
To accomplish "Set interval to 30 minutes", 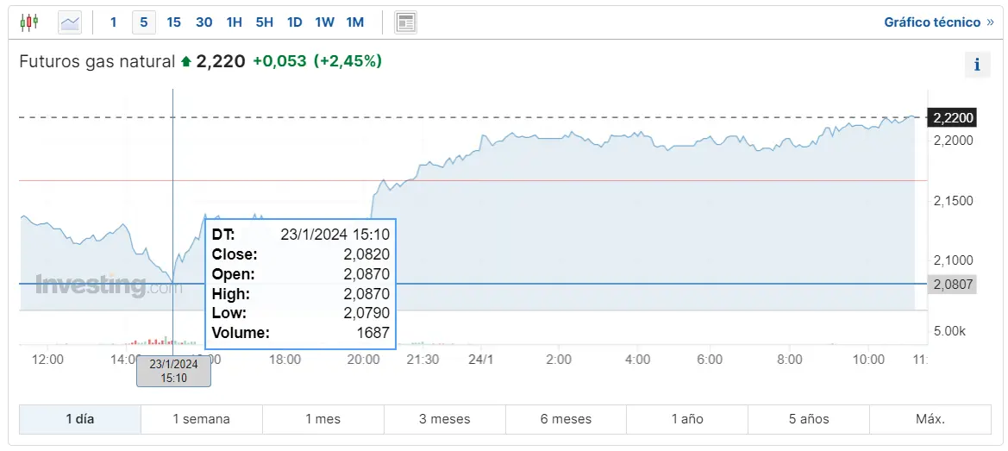I will pos(203,22).
